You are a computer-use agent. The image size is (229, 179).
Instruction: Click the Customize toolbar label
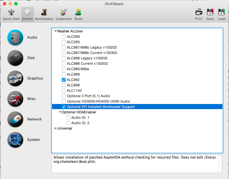(63, 19)
